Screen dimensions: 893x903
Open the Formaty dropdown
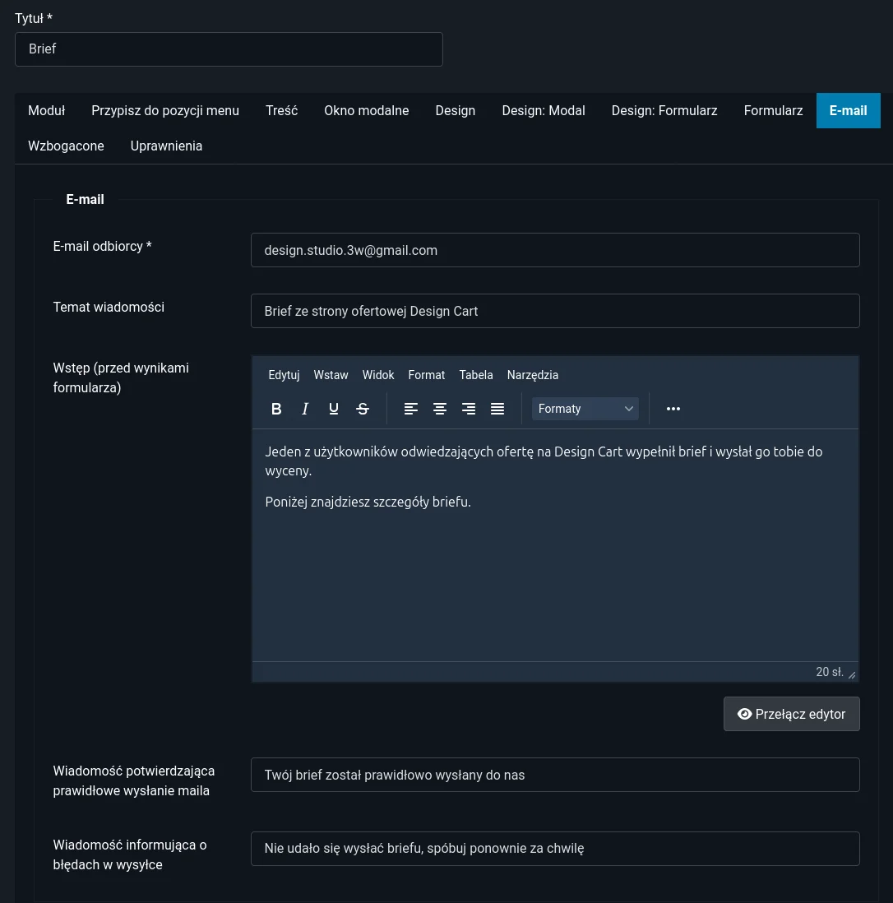click(585, 409)
